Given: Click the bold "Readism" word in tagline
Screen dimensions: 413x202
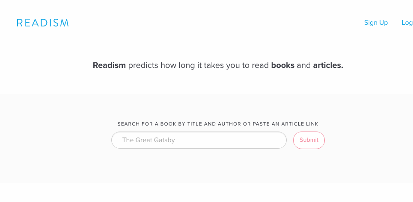Looking at the screenshot, I should coord(109,65).
